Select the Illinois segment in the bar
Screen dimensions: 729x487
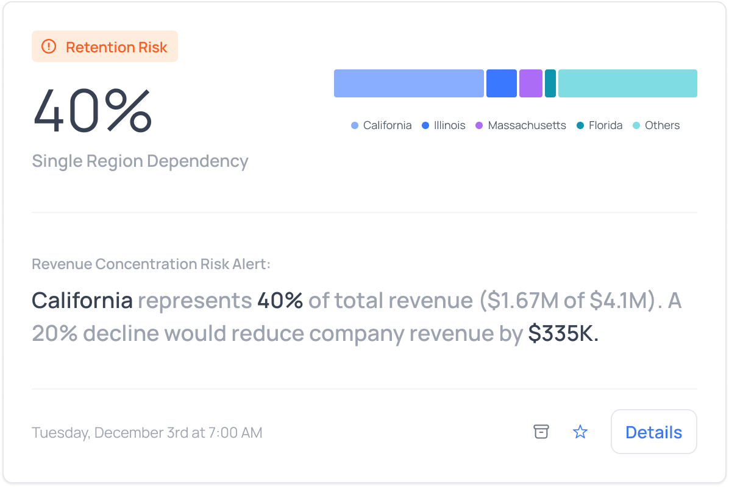click(x=501, y=83)
